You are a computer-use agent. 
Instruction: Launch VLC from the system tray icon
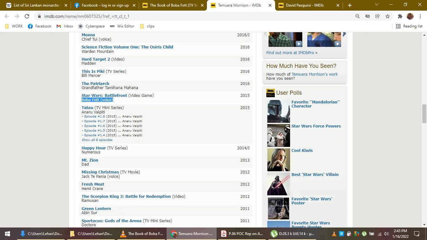[x=334, y=233]
